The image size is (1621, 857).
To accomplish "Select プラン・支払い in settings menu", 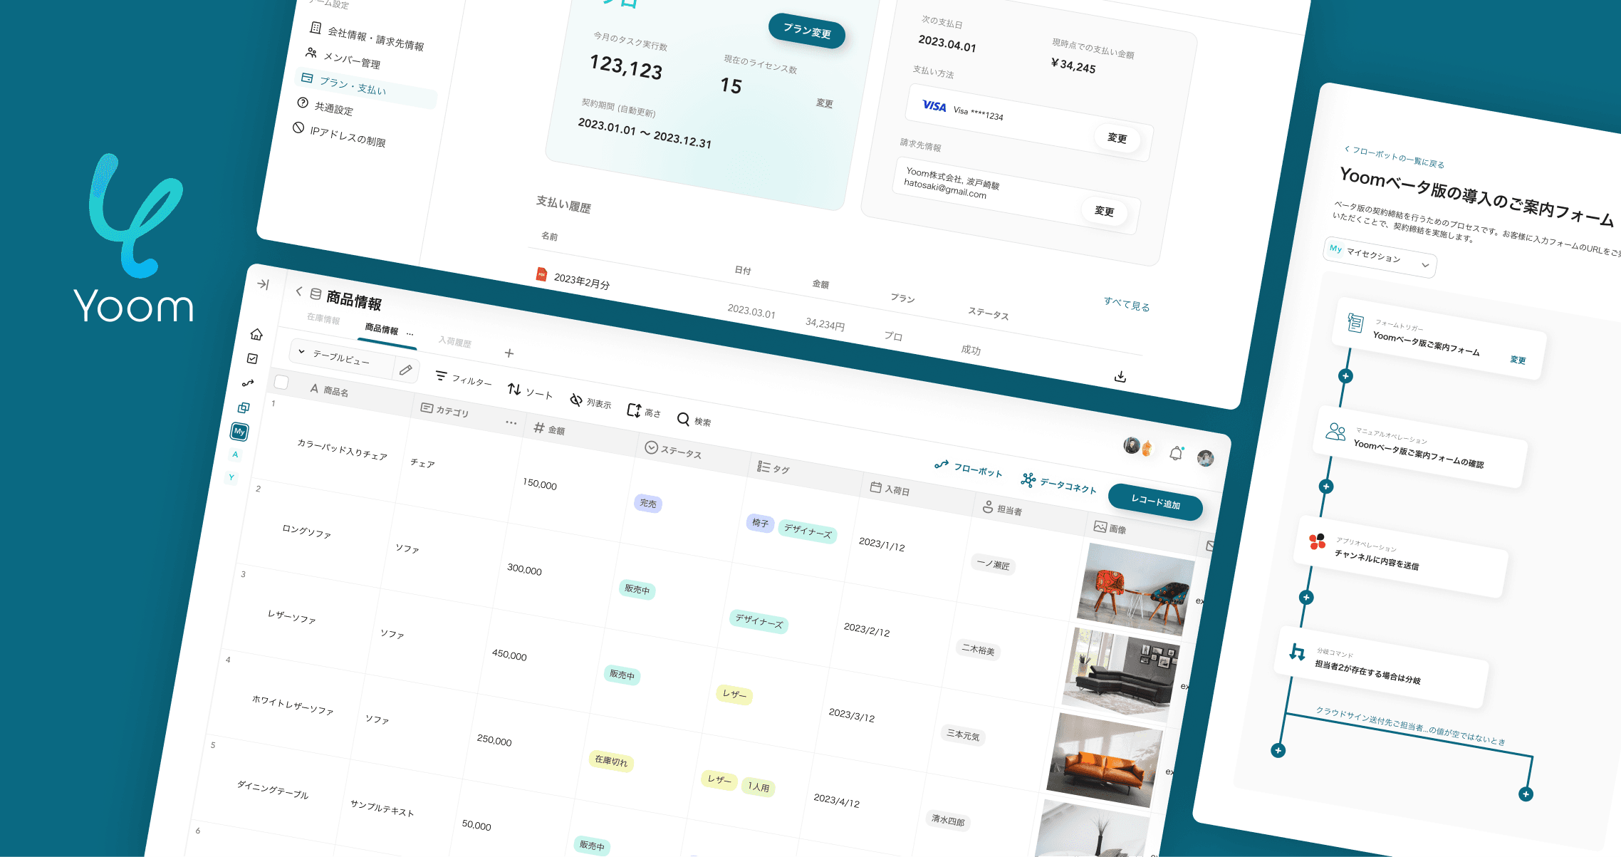I will [x=353, y=85].
